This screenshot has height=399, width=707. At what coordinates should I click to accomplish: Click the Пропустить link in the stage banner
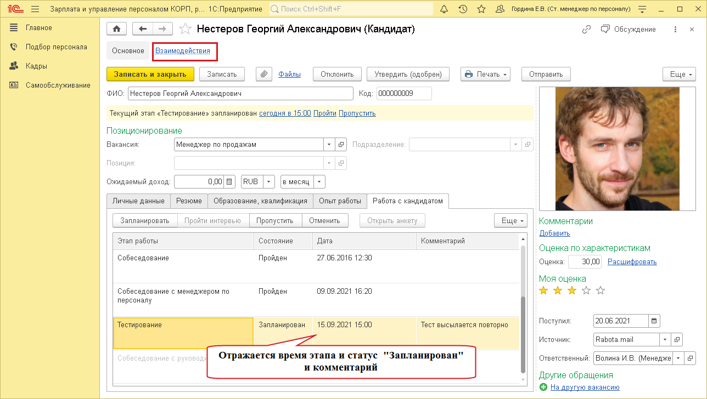pyautogui.click(x=357, y=113)
